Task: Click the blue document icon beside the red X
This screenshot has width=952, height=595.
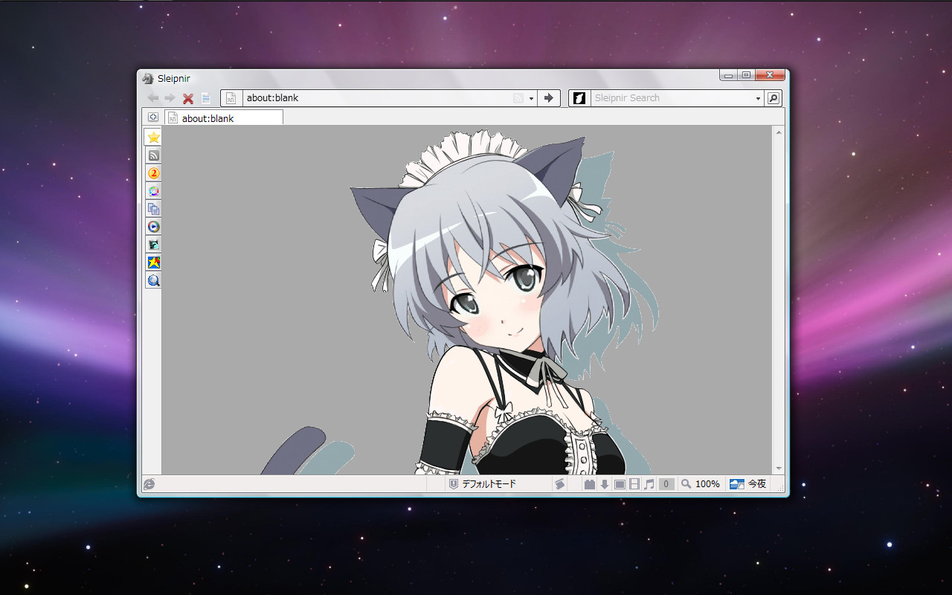Action: click(206, 98)
